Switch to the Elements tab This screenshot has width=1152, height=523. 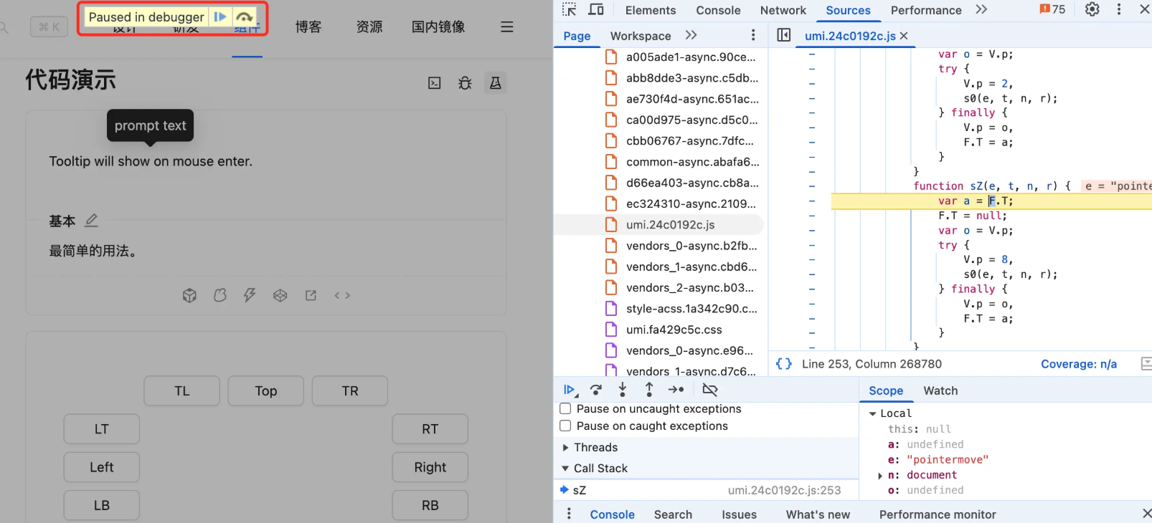click(x=650, y=10)
